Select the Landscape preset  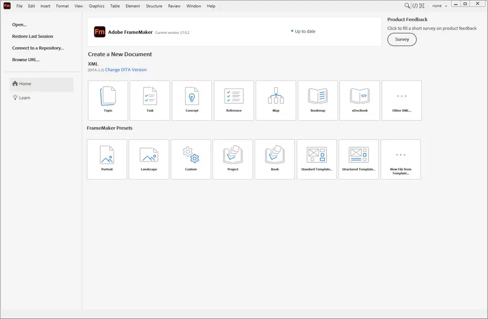(x=149, y=159)
